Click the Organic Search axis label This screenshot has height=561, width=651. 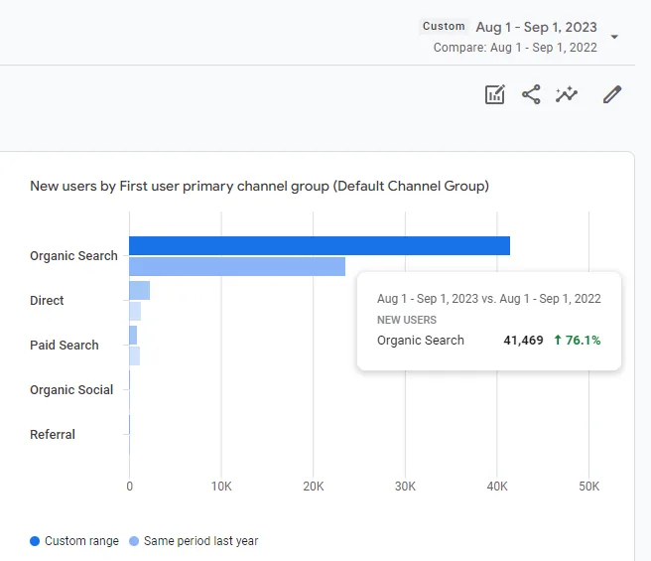[x=73, y=255]
